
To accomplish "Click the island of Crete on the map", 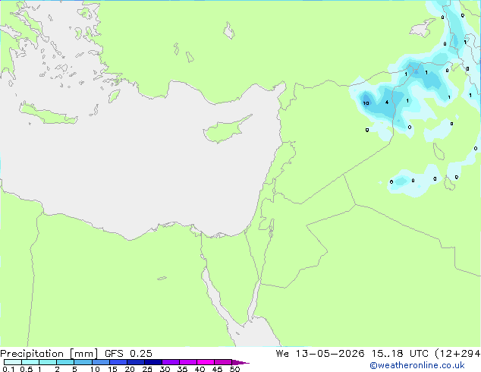I will point(48,114).
